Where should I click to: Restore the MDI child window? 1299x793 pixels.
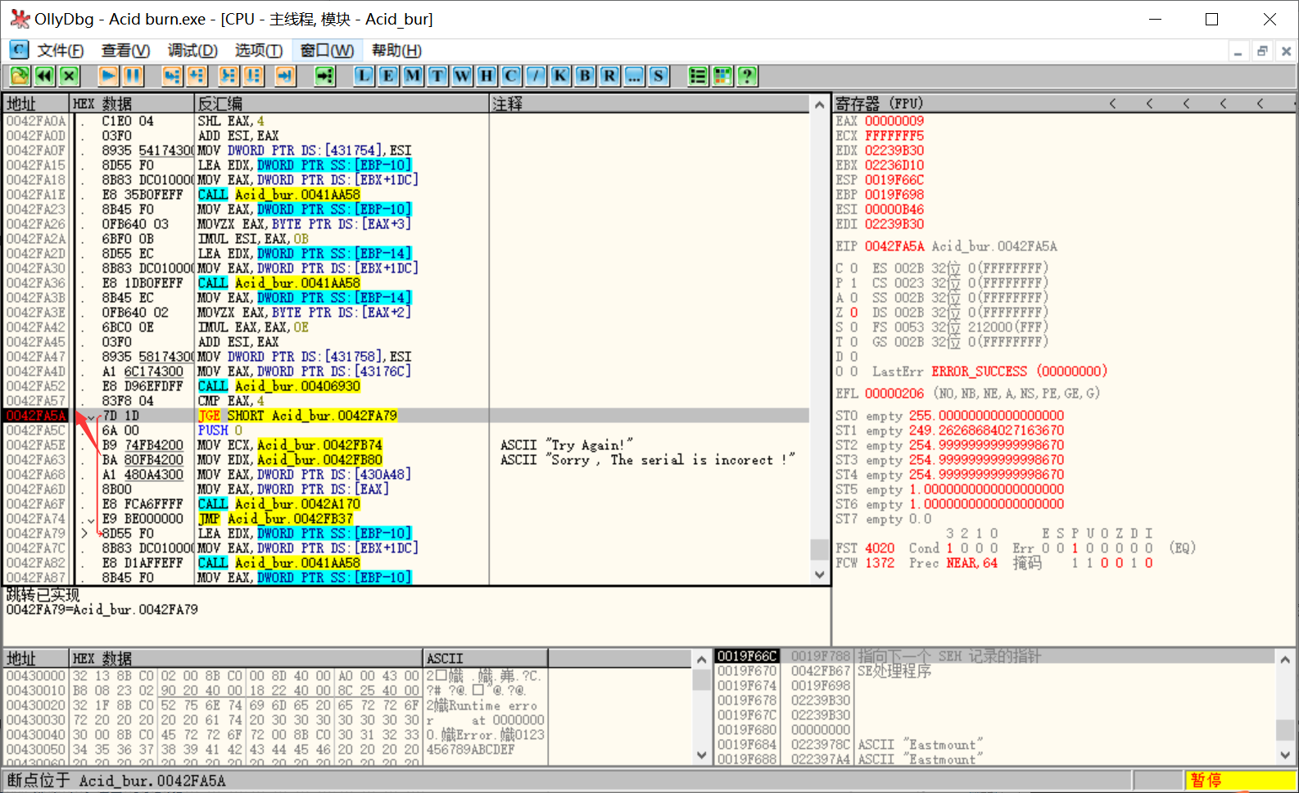point(1262,51)
